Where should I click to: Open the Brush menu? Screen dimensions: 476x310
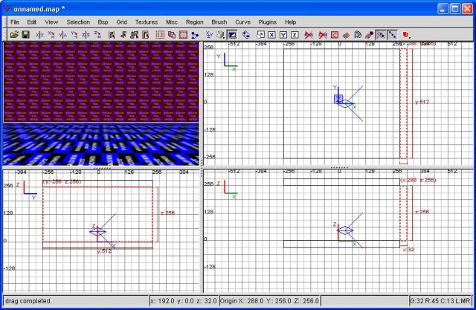(x=219, y=22)
